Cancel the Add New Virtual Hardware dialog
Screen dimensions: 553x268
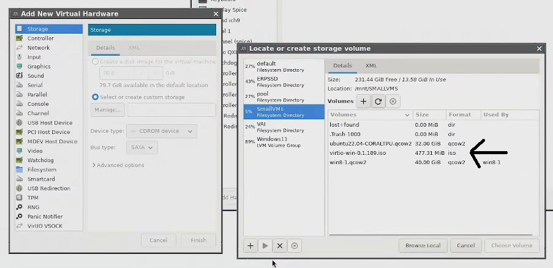tap(159, 240)
